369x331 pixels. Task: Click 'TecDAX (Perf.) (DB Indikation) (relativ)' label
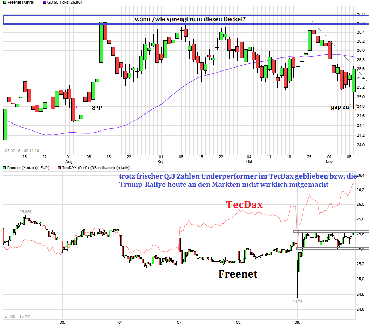pyautogui.click(x=96, y=168)
